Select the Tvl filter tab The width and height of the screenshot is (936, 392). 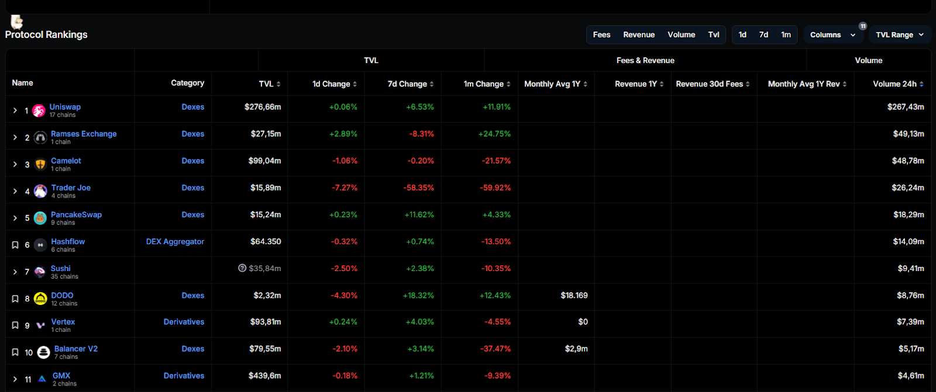(714, 35)
